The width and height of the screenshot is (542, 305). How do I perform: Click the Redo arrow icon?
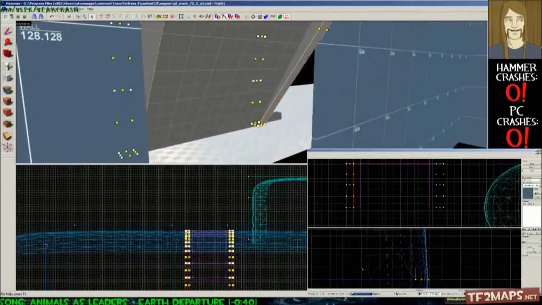pyautogui.click(x=59, y=17)
